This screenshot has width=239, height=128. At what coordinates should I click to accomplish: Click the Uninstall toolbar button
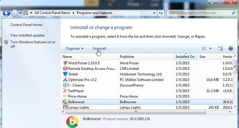tap(99, 49)
